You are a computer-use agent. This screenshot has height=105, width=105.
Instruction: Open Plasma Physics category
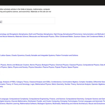tap(48, 67)
